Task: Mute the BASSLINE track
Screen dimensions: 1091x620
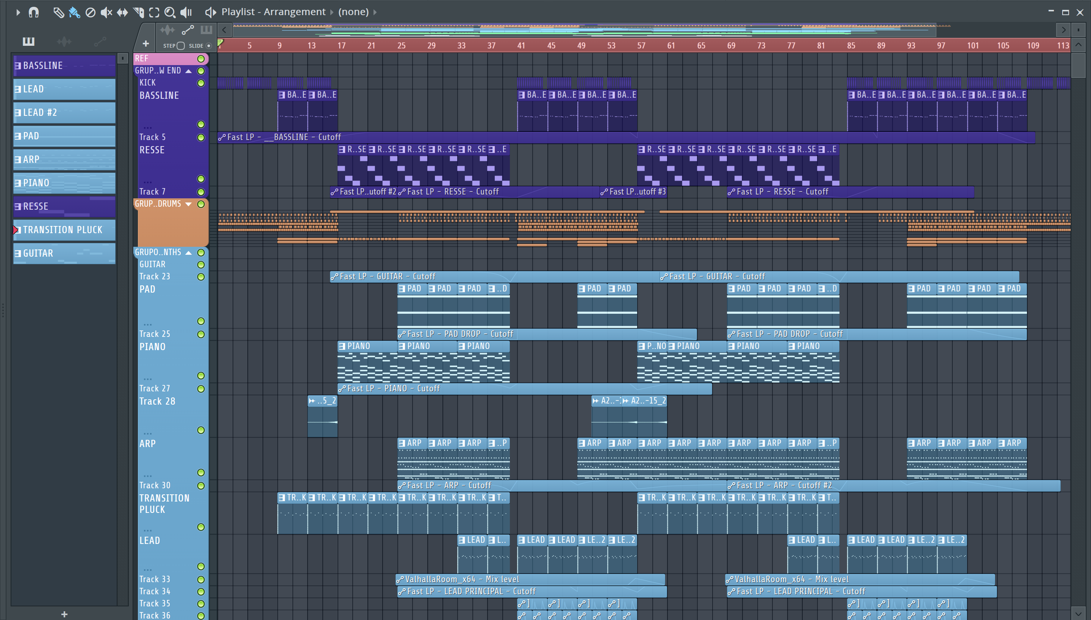Action: point(201,124)
